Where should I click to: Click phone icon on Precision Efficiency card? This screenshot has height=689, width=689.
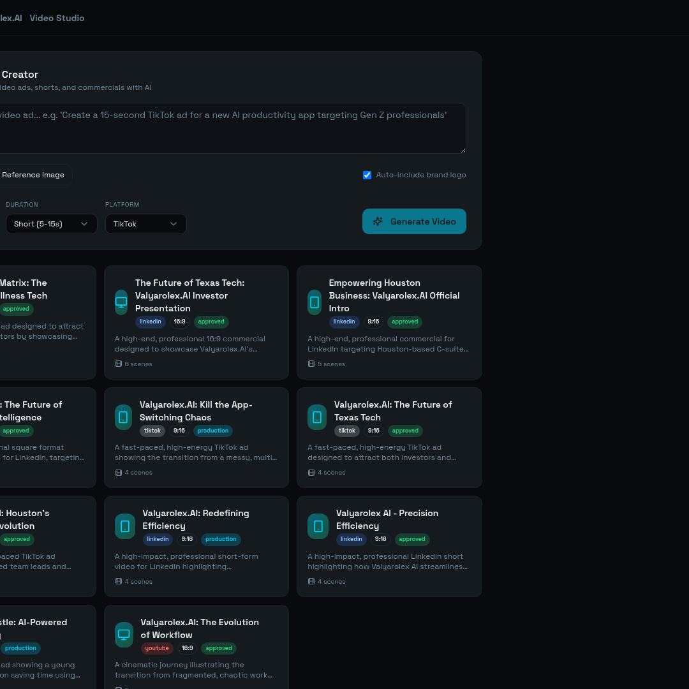tap(318, 526)
